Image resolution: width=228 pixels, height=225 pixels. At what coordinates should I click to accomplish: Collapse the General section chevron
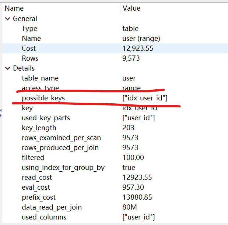(x=8, y=19)
